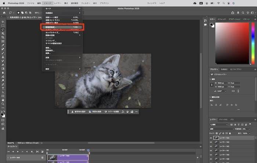
Task: Select the Move tool
Action: pyautogui.click(x=3, y=22)
